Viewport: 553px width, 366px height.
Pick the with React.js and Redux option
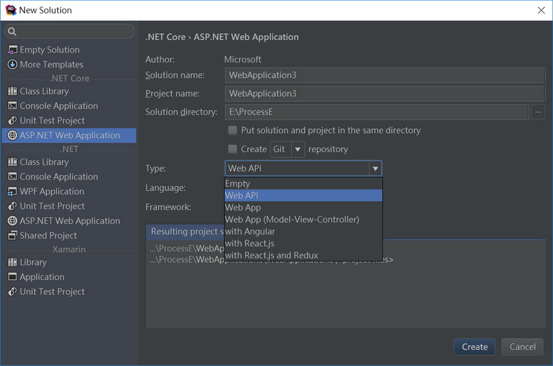272,255
